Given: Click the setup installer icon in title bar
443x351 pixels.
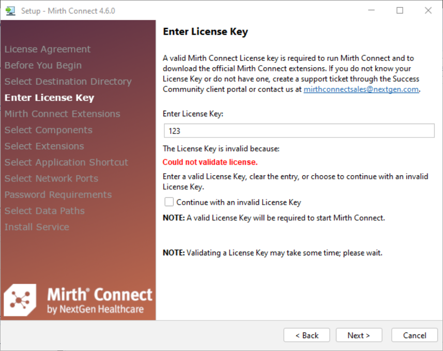Looking at the screenshot, I should tap(11, 10).
